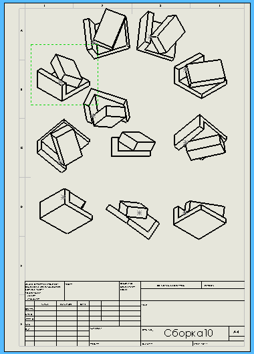Select the drawing view inside green dashed box

point(63,78)
